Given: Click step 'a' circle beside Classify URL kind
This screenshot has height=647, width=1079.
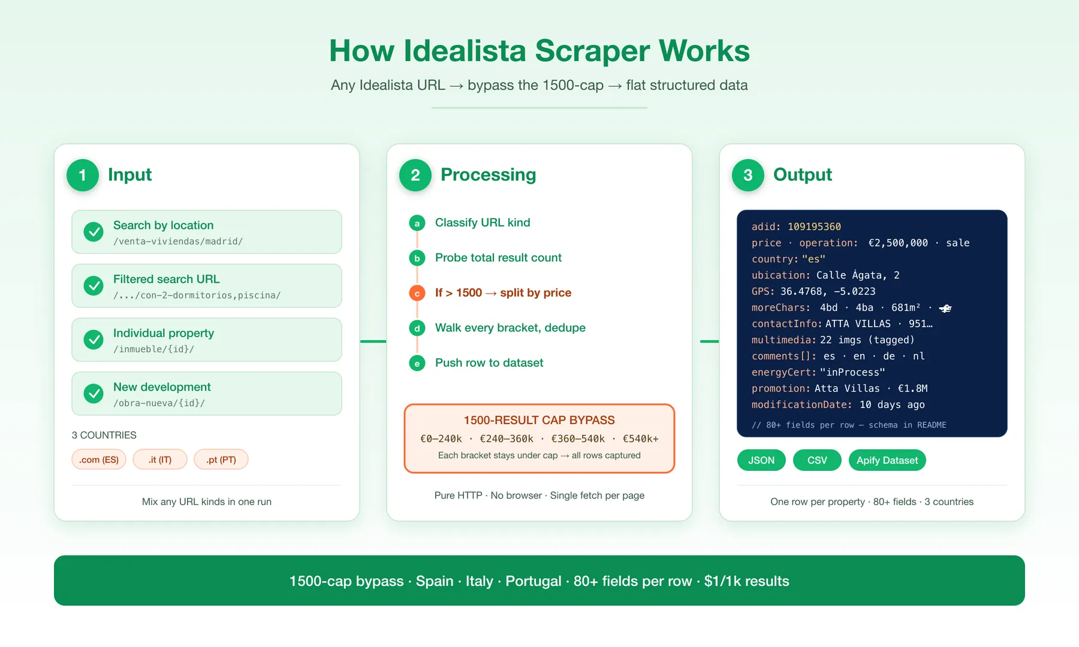Looking at the screenshot, I should click(417, 223).
